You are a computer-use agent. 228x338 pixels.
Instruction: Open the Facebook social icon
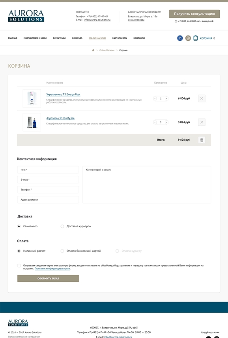coord(180,38)
